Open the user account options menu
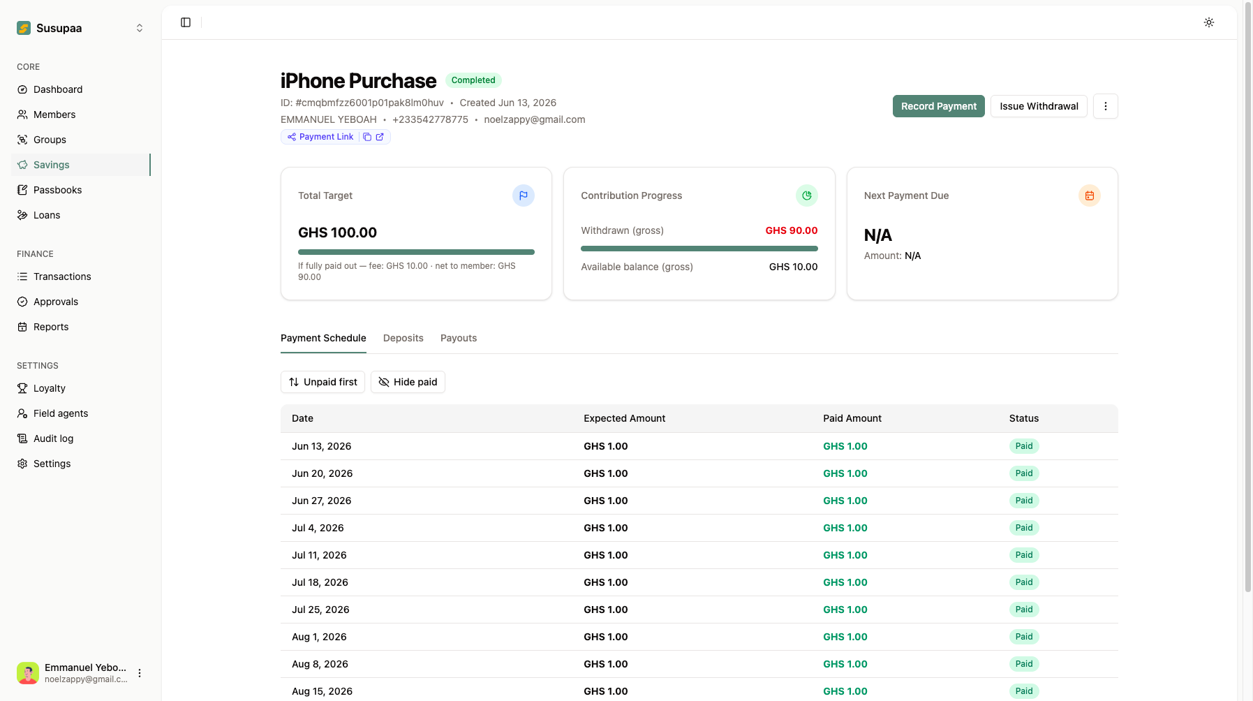The image size is (1253, 701). (x=140, y=673)
